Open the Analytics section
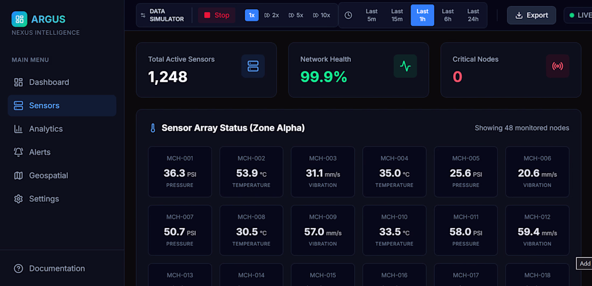Viewport: 592px width, 286px height. [x=62, y=129]
